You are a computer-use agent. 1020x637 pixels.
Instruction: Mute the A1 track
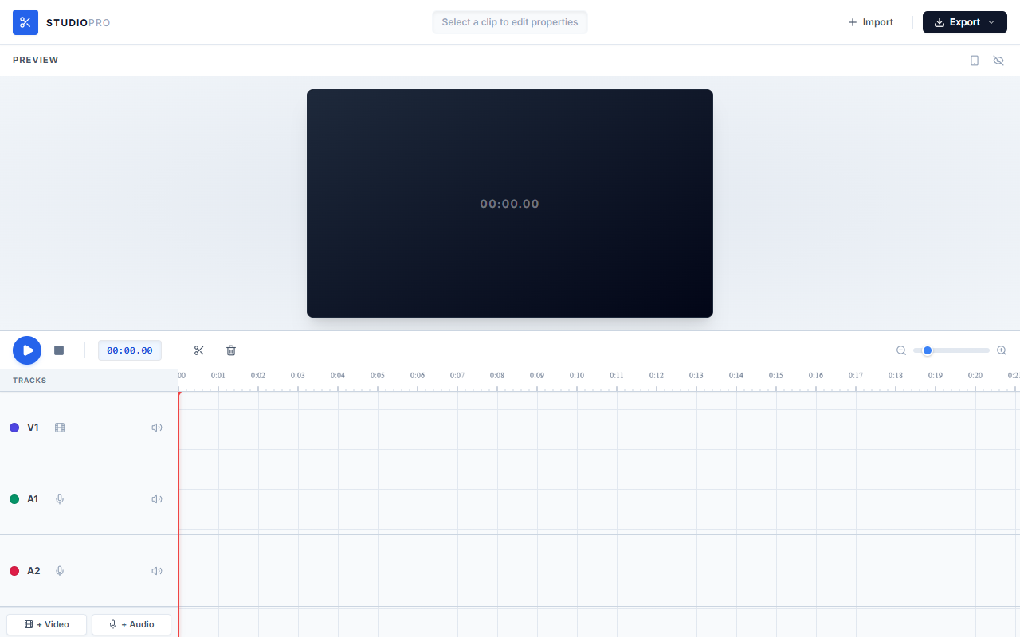(157, 499)
